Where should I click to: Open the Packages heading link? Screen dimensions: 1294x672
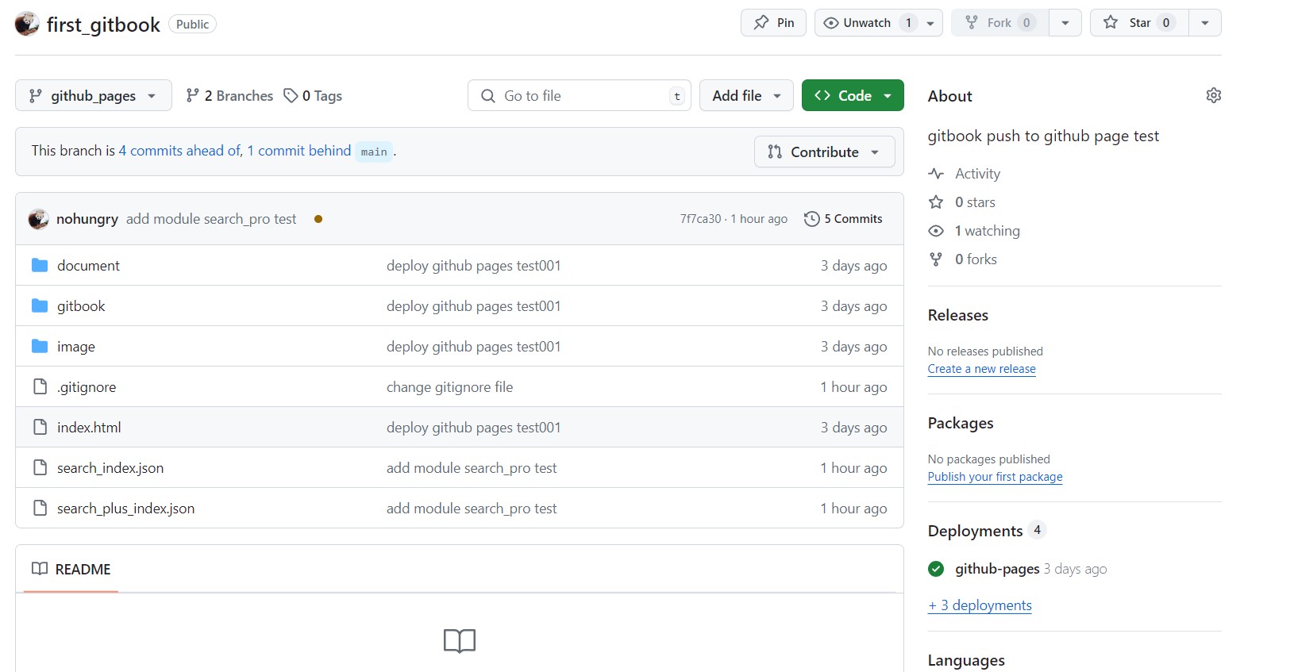[961, 423]
